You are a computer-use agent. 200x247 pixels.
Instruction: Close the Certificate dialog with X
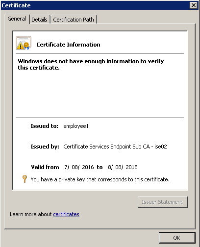(x=194, y=5)
